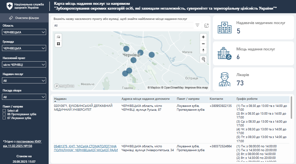Viewport: 296px width, 164px height.
Task: Click the timestamp 20.08.2025 15:07
Action: (x=24, y=161)
